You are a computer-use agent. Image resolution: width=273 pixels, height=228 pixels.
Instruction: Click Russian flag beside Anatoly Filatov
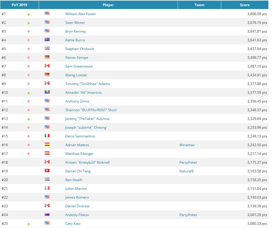47,214
